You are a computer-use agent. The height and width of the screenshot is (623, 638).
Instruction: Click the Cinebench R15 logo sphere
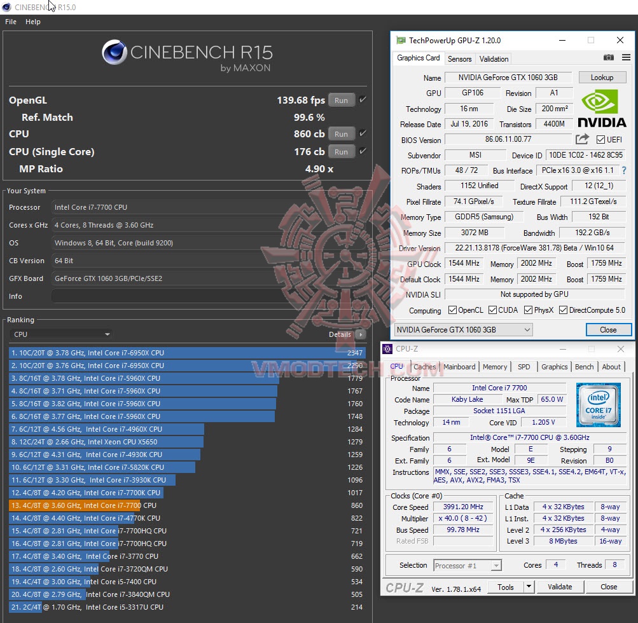114,52
